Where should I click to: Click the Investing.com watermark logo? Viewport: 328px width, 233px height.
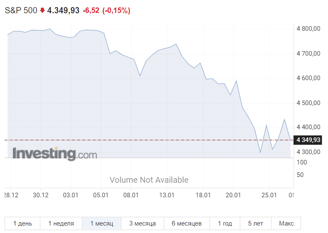click(x=55, y=154)
